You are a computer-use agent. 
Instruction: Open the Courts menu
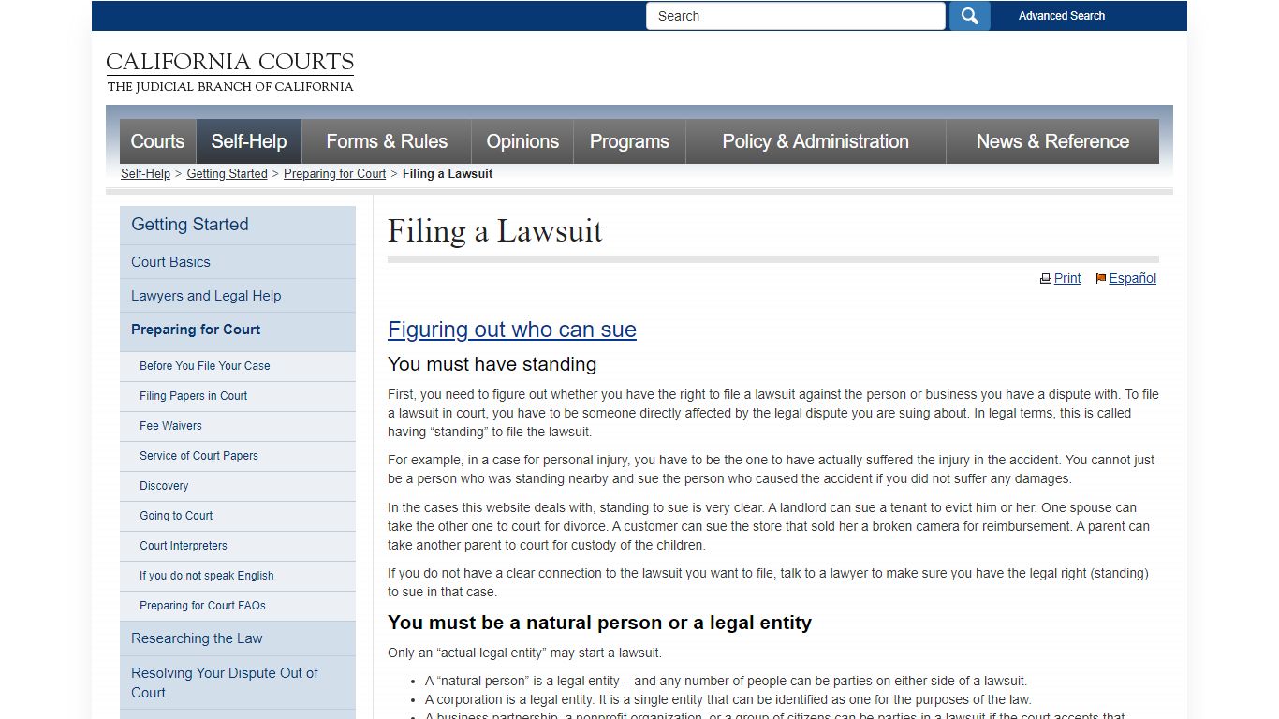pos(157,141)
